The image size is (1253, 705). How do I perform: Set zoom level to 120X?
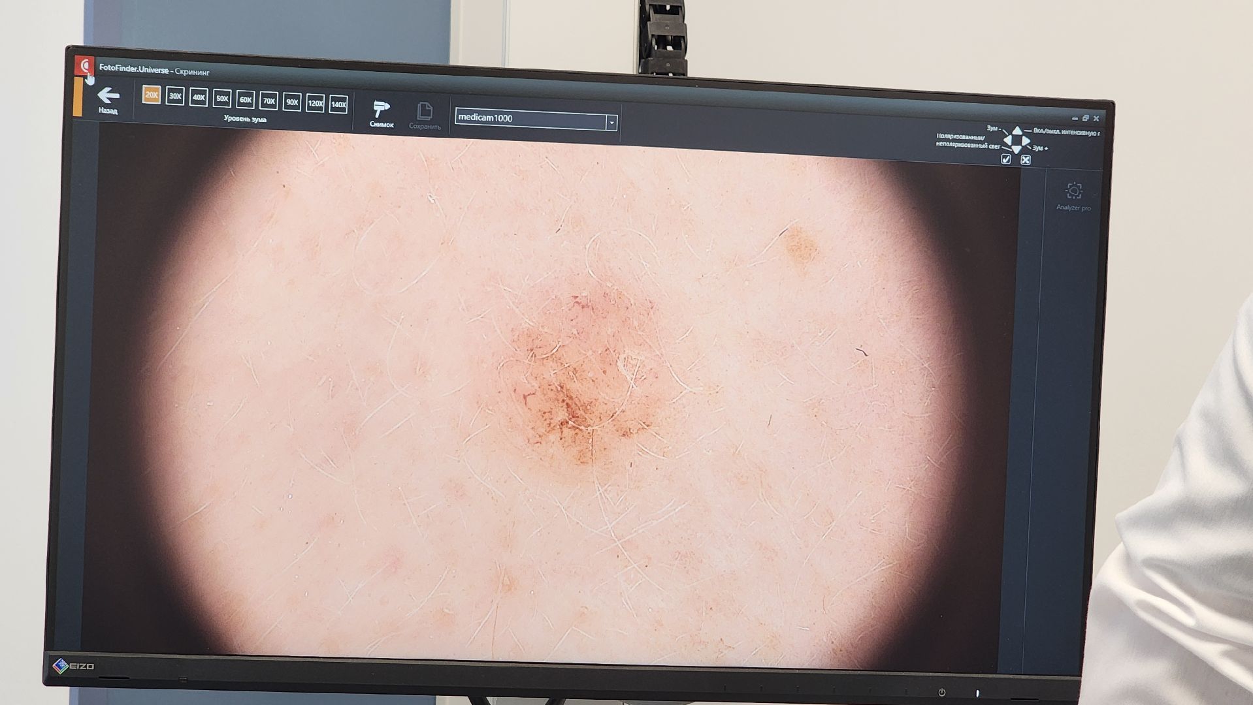coord(315,103)
